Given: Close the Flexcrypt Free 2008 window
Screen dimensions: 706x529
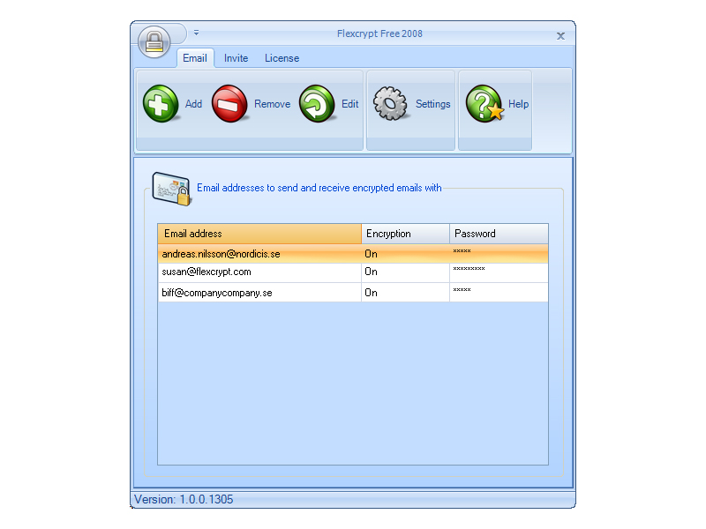Looking at the screenshot, I should click(x=560, y=36).
